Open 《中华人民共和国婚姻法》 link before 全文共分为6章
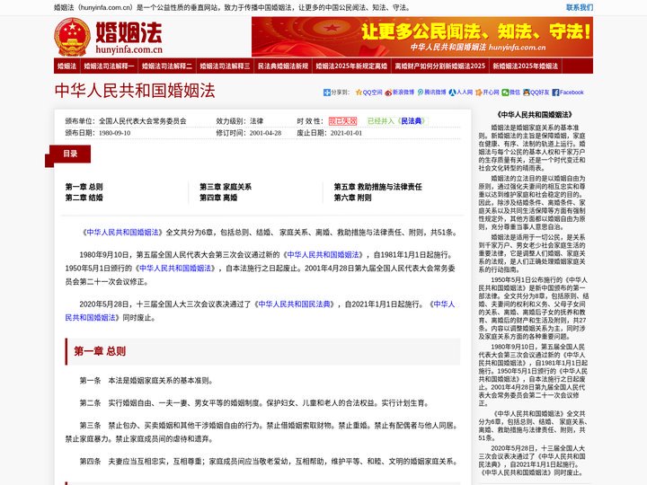The width and height of the screenshot is (647, 485). 122,233
